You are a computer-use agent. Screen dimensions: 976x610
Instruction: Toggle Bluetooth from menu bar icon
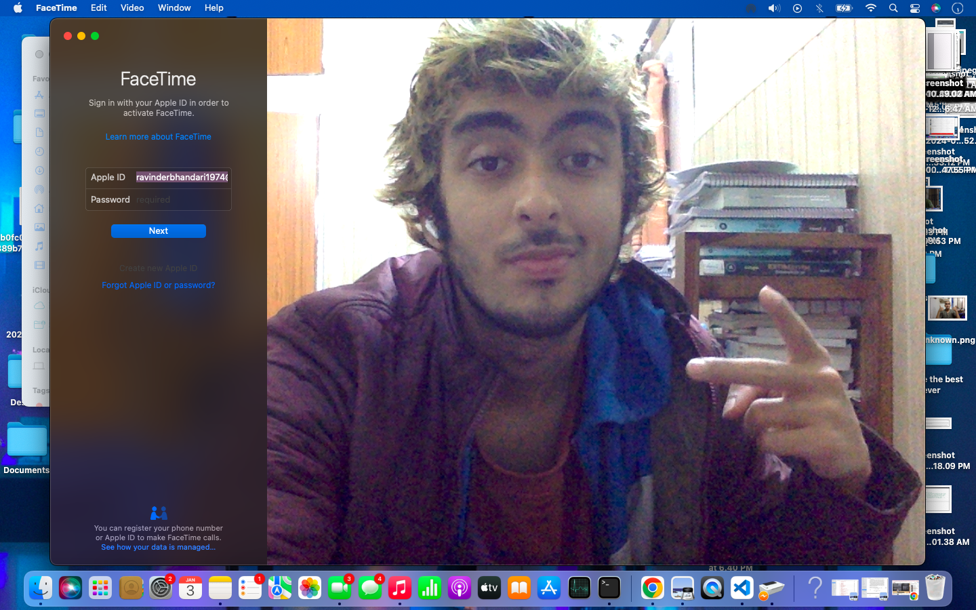[819, 8]
